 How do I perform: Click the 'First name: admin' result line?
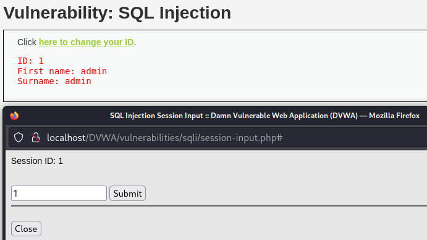click(x=62, y=71)
